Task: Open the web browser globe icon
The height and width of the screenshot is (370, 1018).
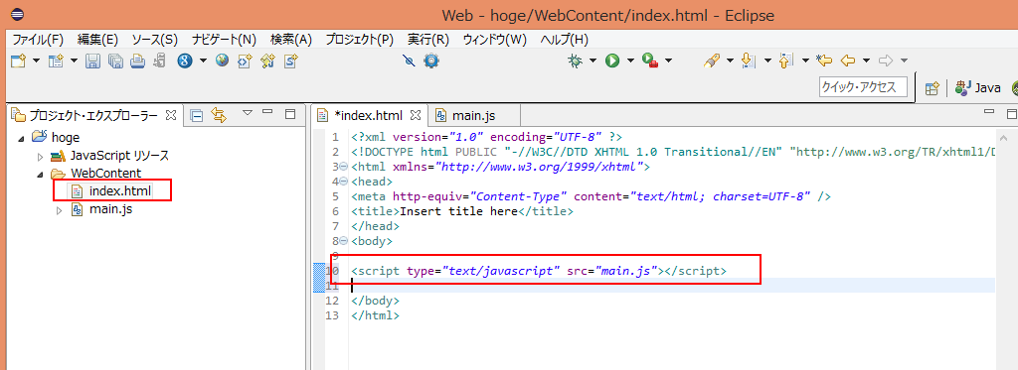Action: coord(223,61)
